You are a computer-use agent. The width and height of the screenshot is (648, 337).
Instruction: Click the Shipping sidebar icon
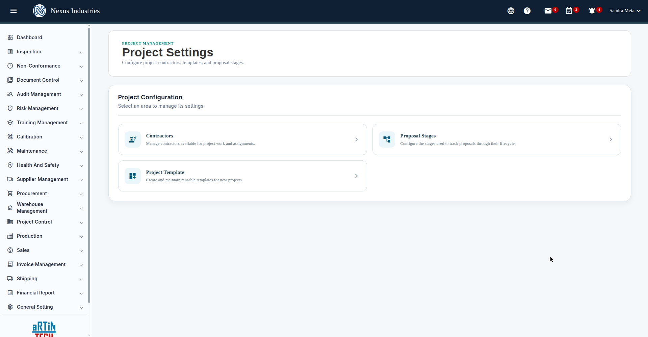point(10,279)
